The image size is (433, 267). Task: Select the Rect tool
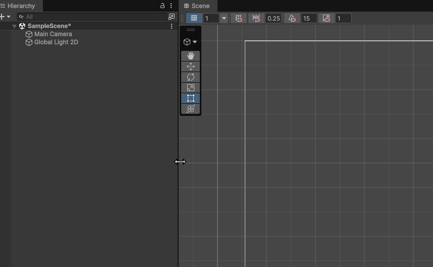click(191, 98)
